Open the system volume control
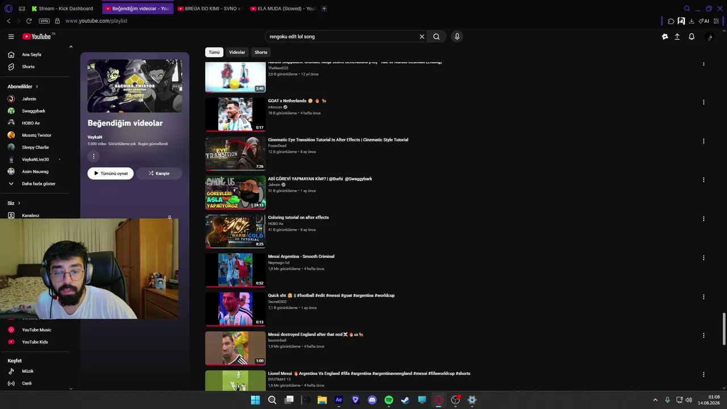Viewport: 727px width, 409px height. pos(688,400)
